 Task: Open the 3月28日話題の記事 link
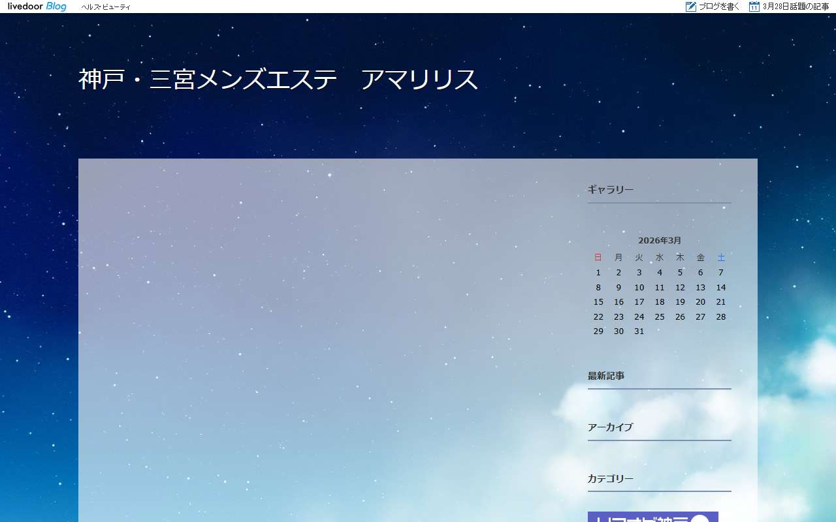796,7
